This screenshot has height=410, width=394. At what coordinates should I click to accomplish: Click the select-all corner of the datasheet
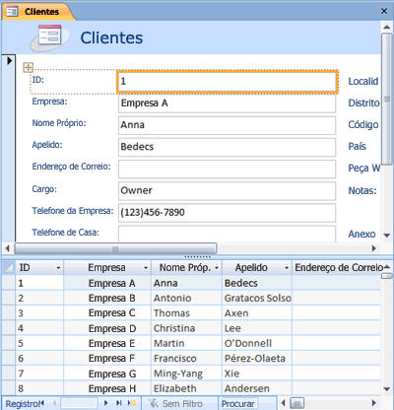coord(9,268)
